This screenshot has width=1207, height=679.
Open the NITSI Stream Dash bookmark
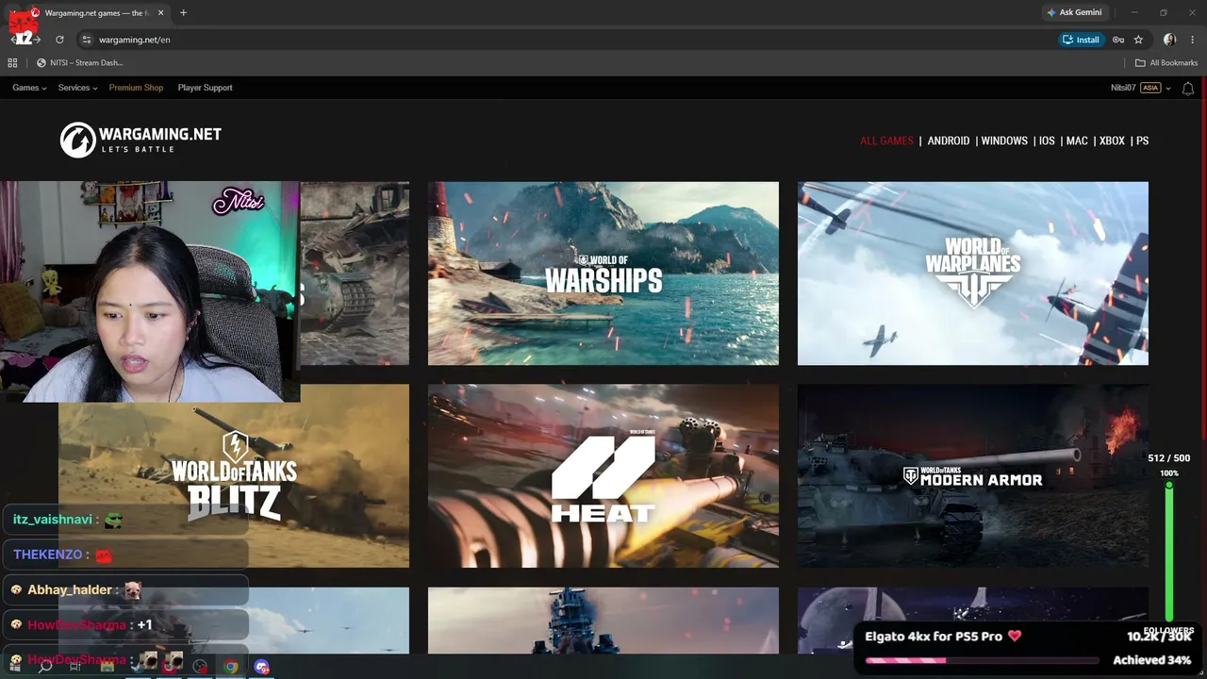tap(79, 63)
